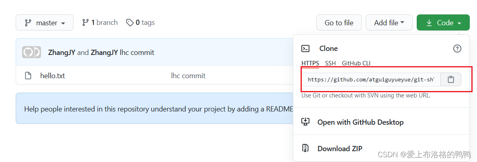Switch to the GitHub CLI tab
This screenshot has width=477, height=162.
356,63
